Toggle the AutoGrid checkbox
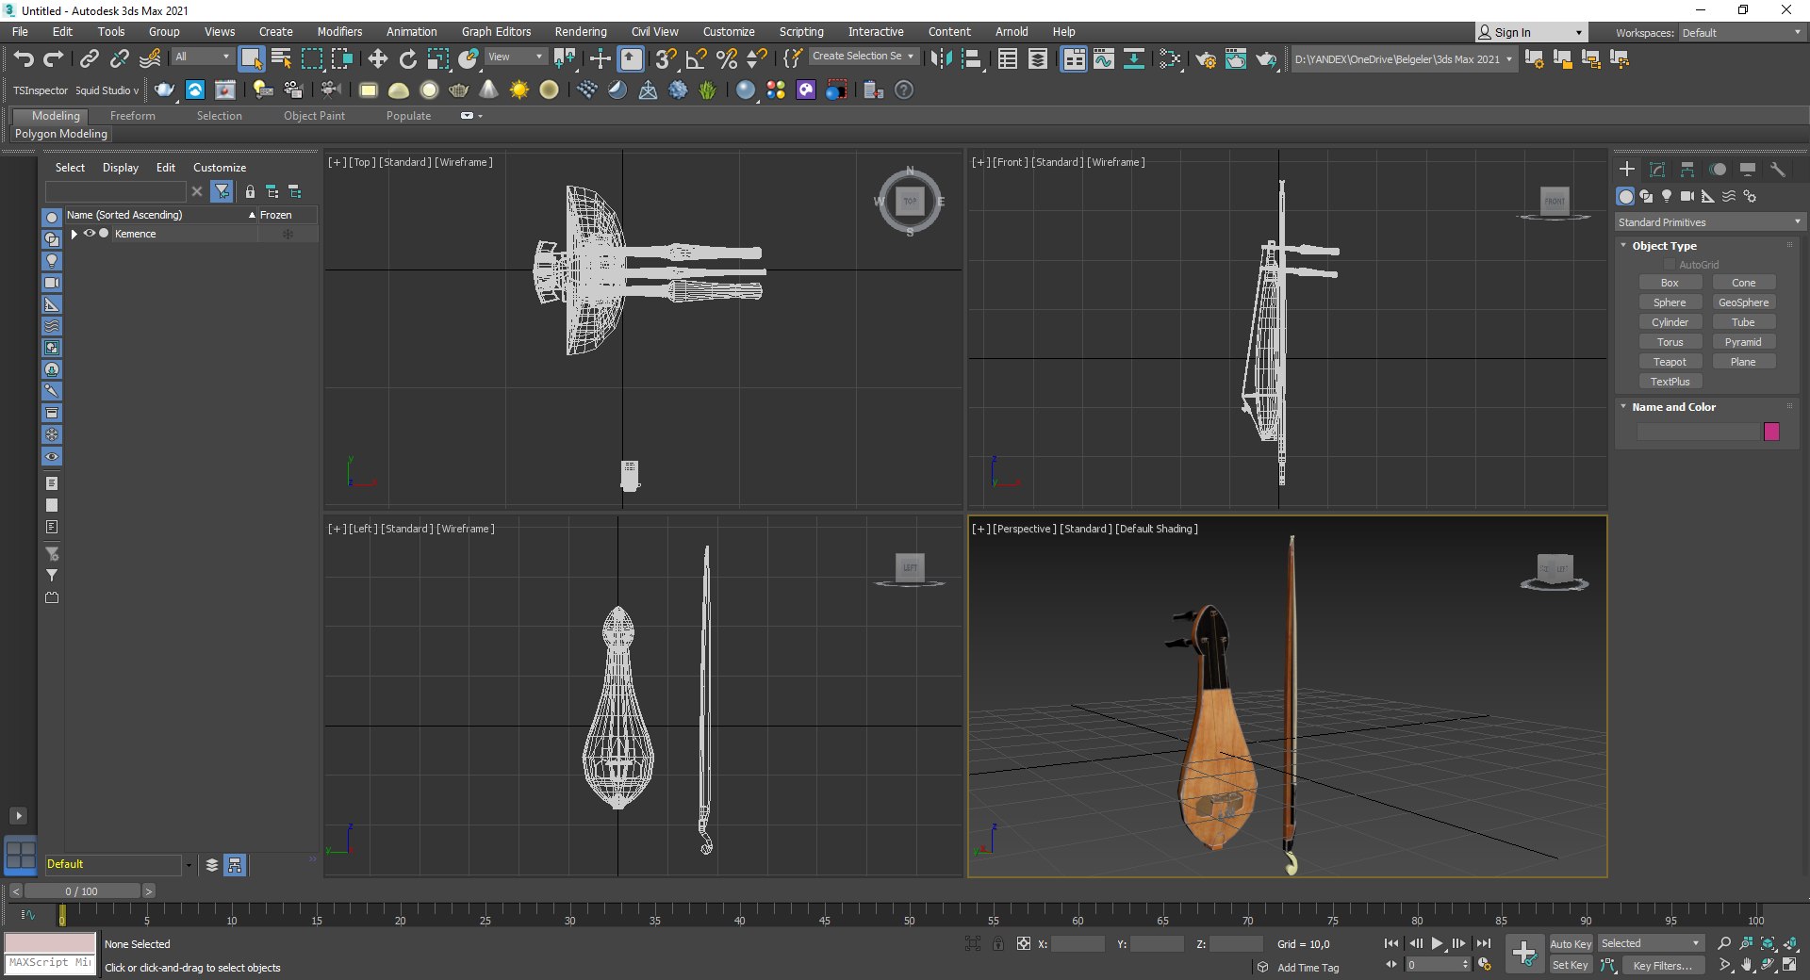The width and height of the screenshot is (1810, 980). pyautogui.click(x=1670, y=265)
